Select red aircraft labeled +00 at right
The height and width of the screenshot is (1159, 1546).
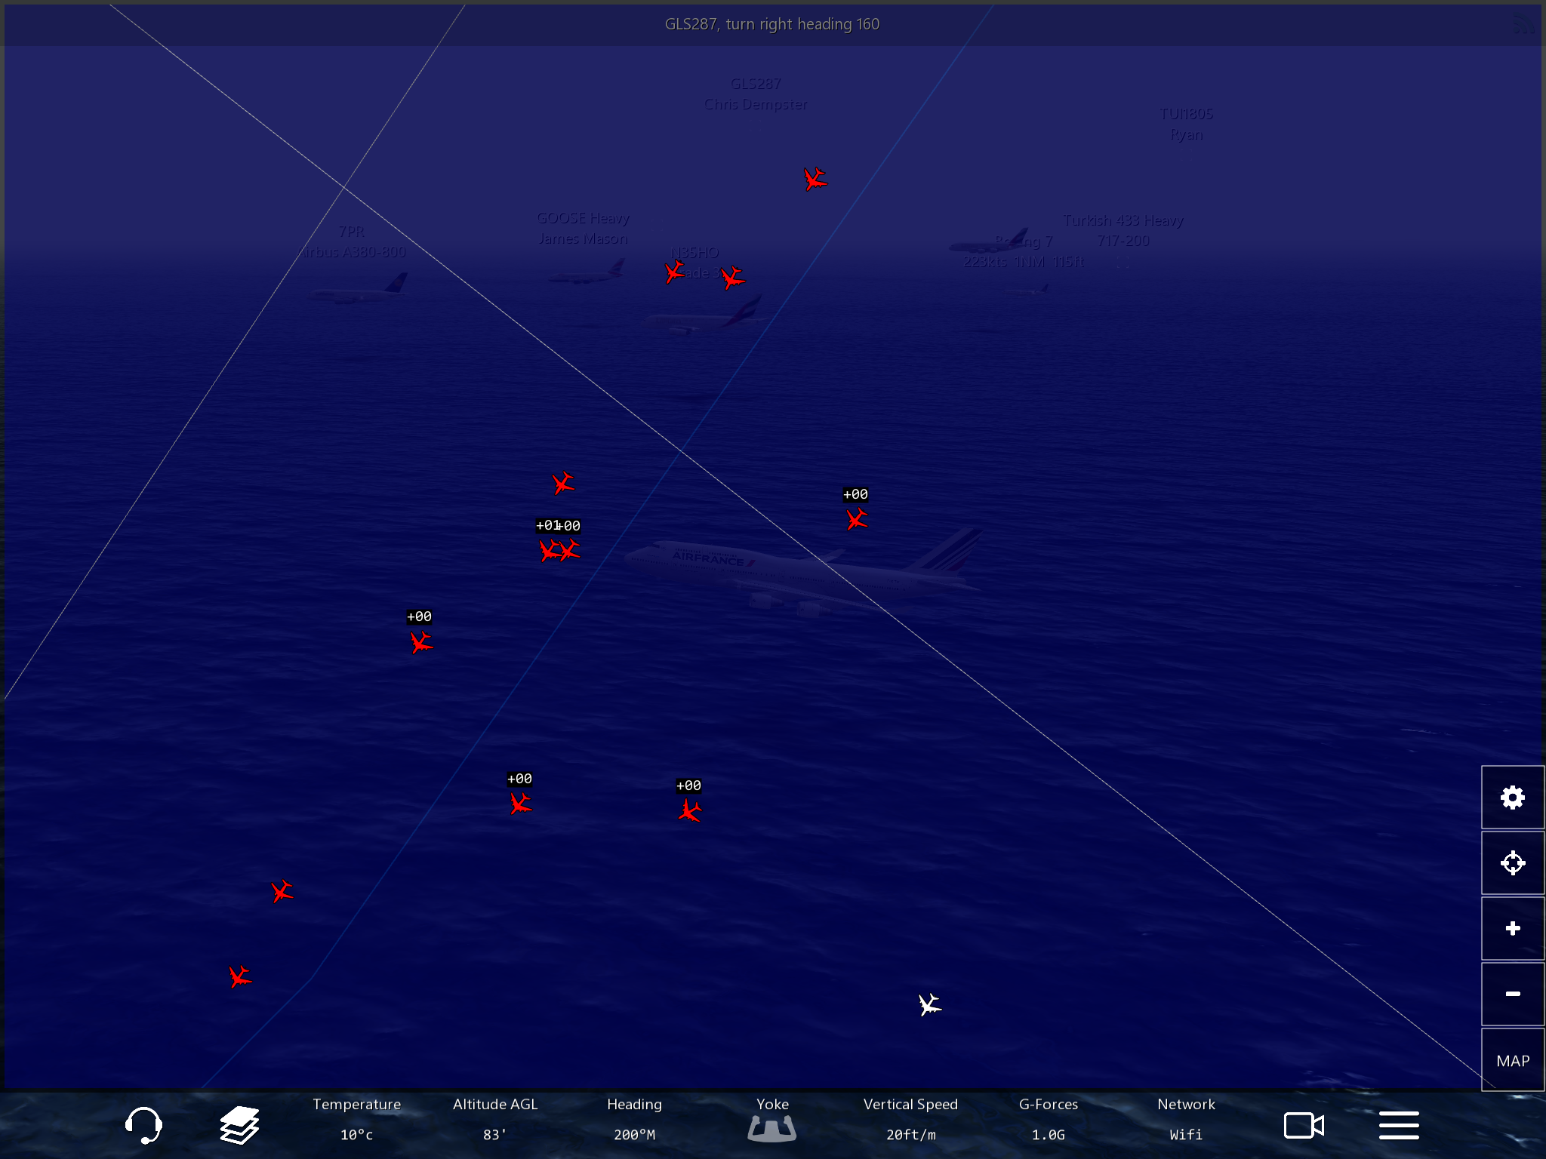point(856,519)
